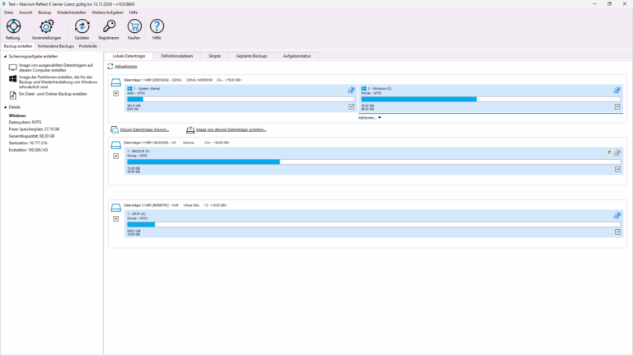The height and width of the screenshot is (356, 633).
Task: Select the Datenträger 2 header text
Action: [x=176, y=143]
